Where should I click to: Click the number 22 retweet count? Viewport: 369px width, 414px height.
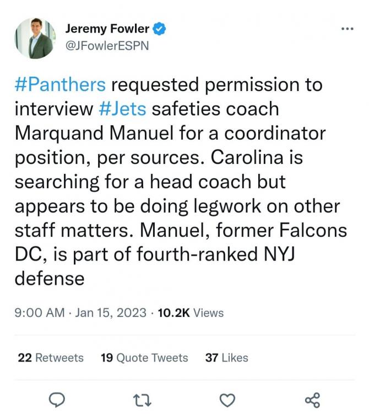click(25, 358)
